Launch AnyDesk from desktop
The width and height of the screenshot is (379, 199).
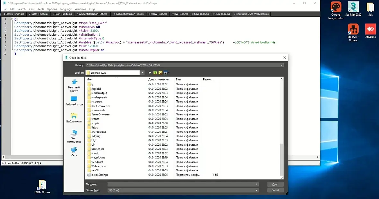(370, 31)
